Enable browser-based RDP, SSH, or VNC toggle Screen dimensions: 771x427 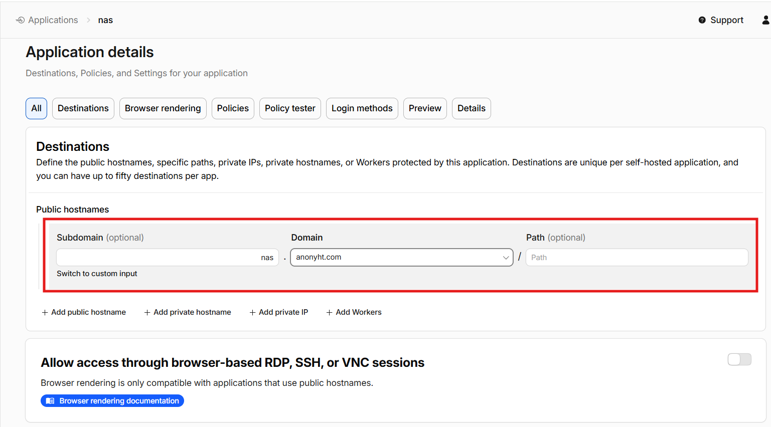click(x=739, y=359)
